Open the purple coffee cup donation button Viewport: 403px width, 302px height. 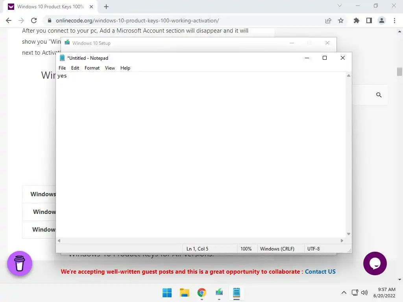pos(20,263)
